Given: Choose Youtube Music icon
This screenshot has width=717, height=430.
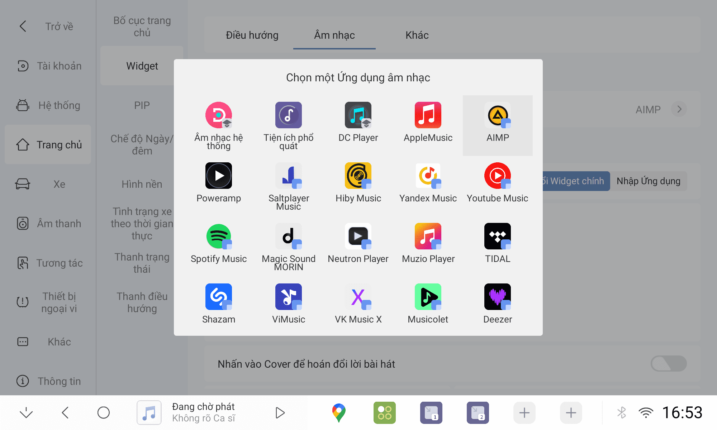Looking at the screenshot, I should coord(497,176).
